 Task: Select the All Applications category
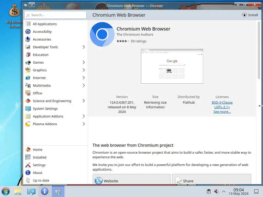(x=55, y=24)
